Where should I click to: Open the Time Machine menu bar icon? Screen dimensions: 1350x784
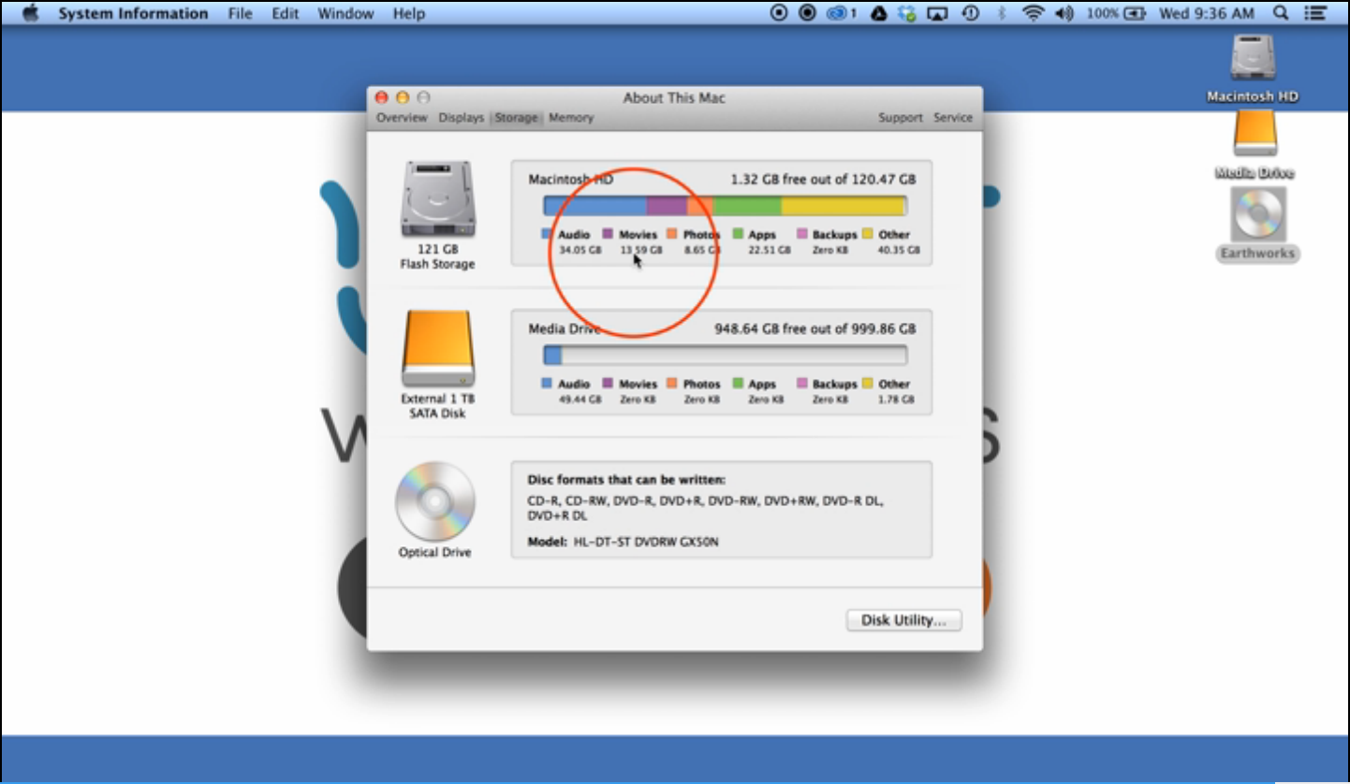tap(971, 13)
